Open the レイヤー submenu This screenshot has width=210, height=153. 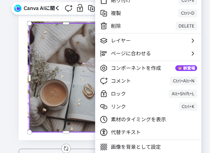[x=148, y=41]
